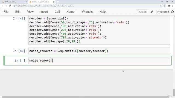Click the Dense(200,activation='relu') line
The height and width of the screenshot is (98, 175).
pos(65,30)
